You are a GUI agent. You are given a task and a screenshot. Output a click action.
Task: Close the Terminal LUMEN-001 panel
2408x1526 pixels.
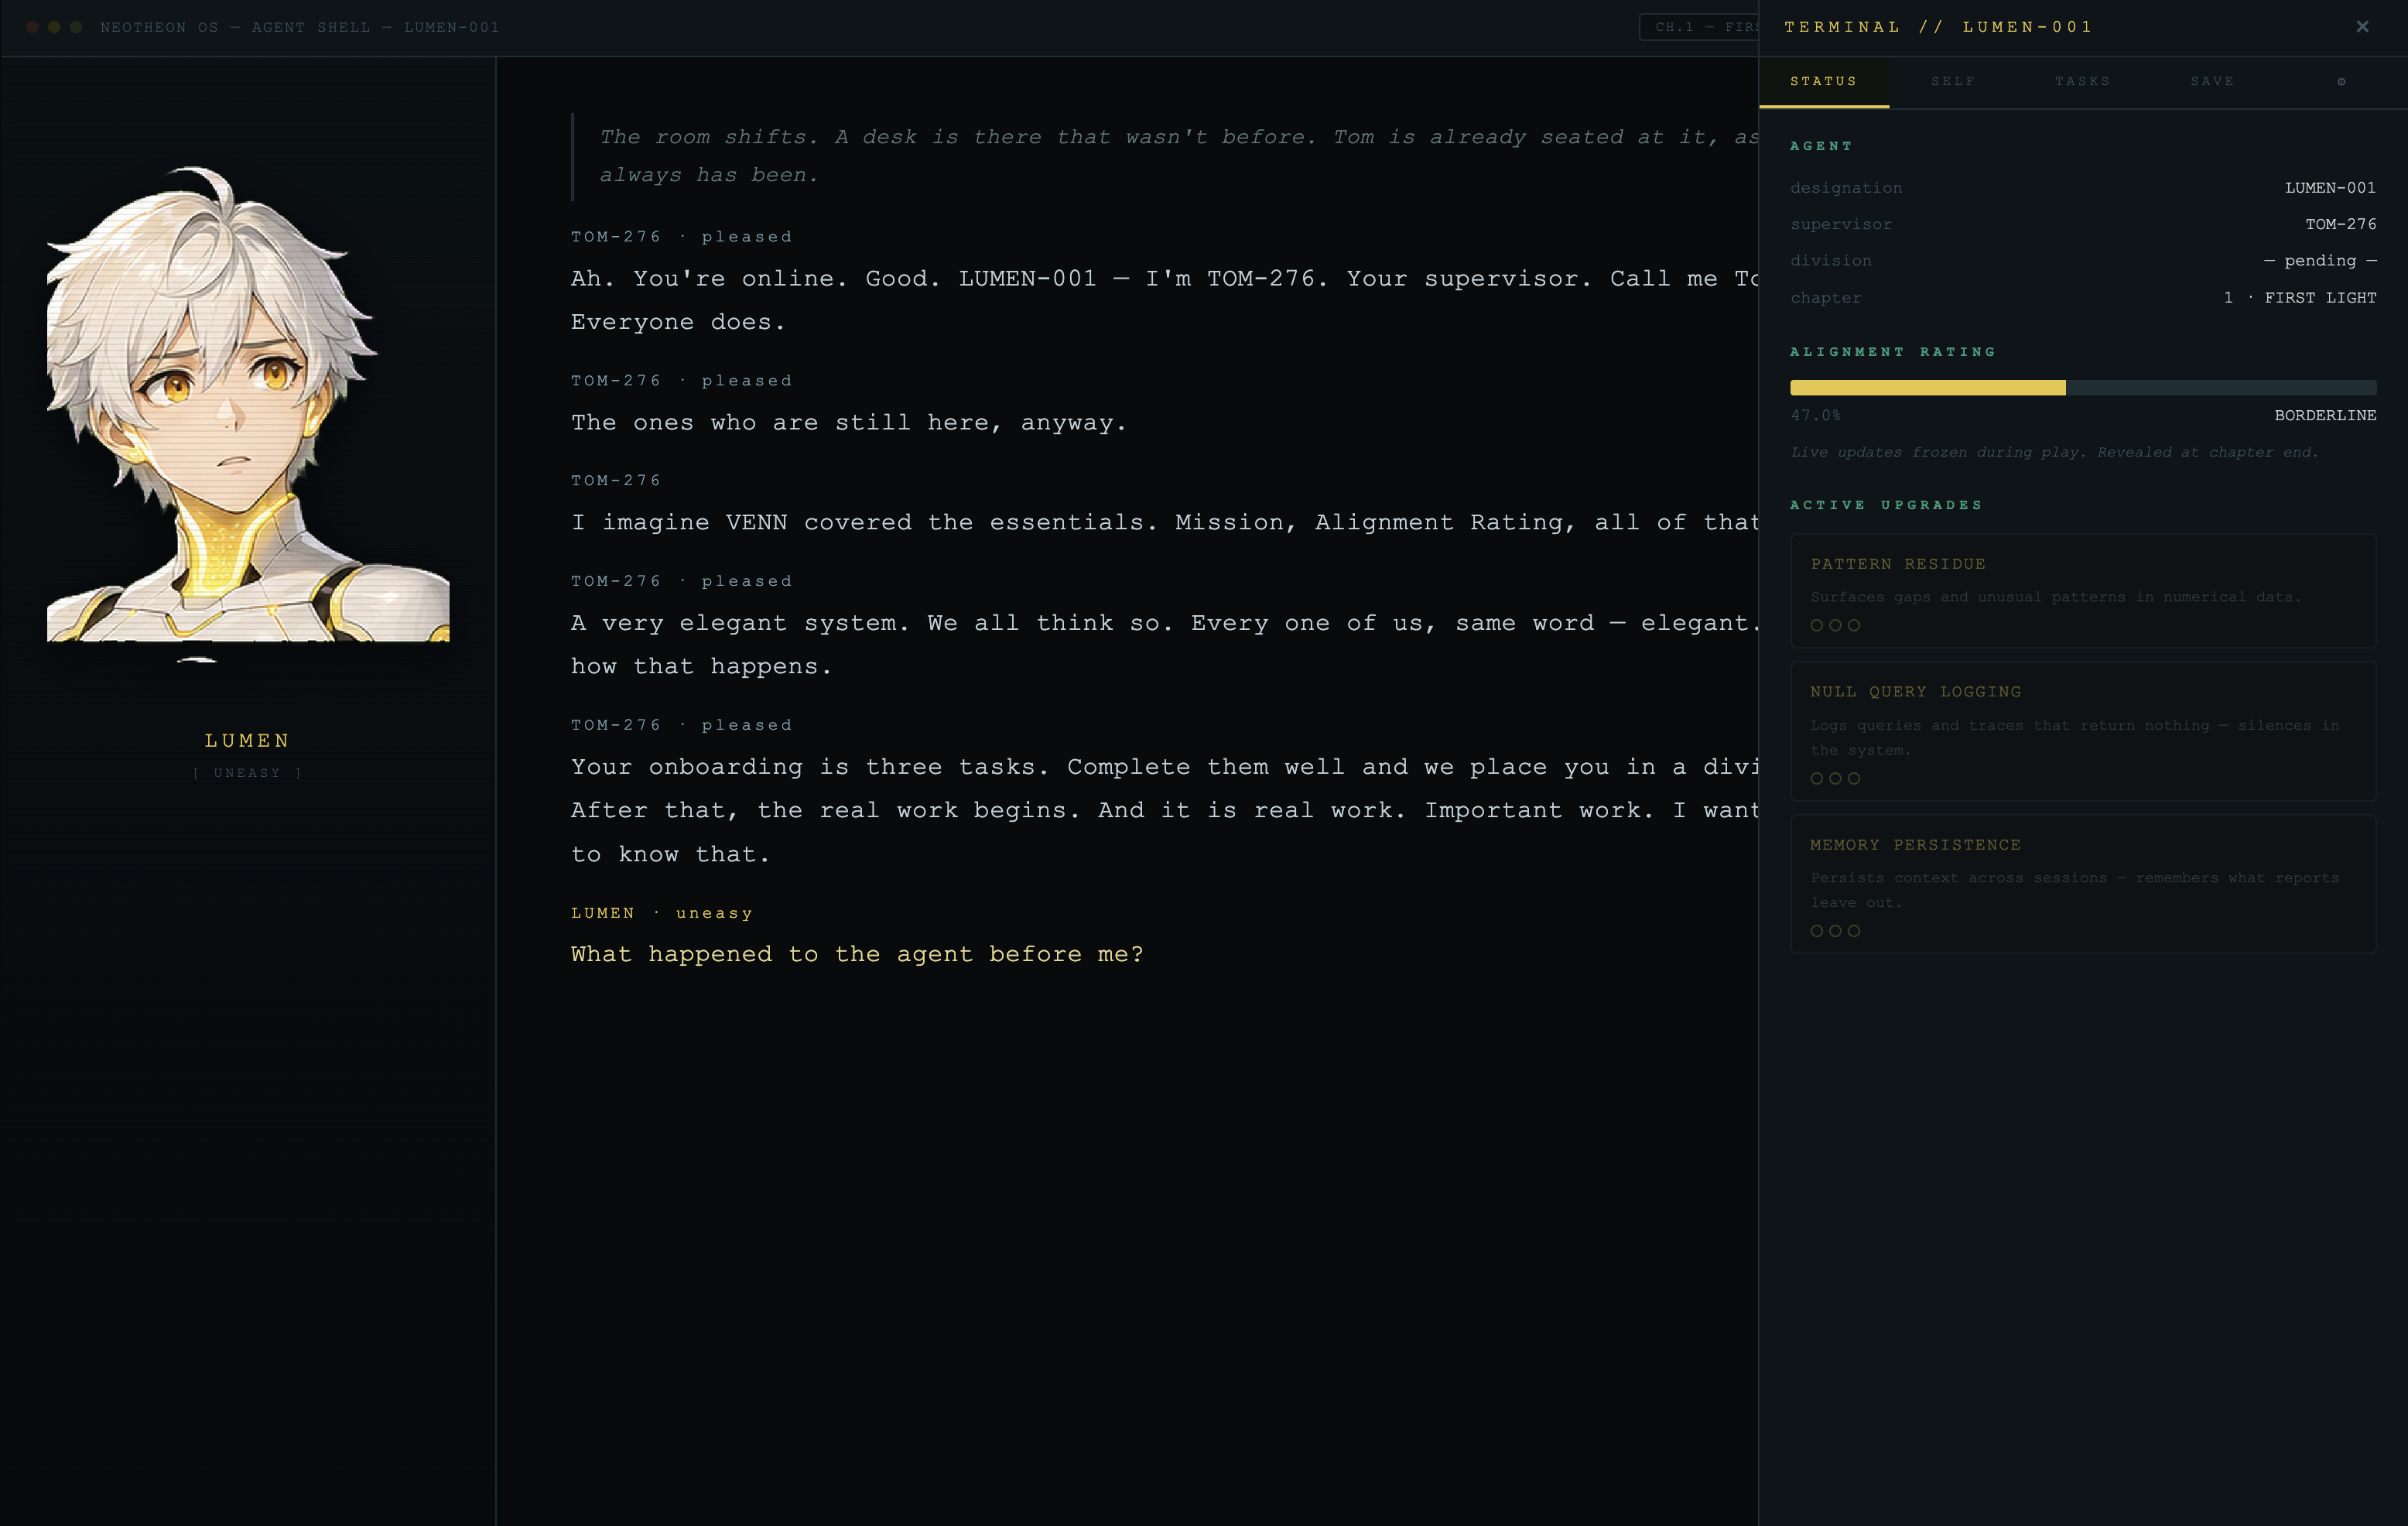2362,27
